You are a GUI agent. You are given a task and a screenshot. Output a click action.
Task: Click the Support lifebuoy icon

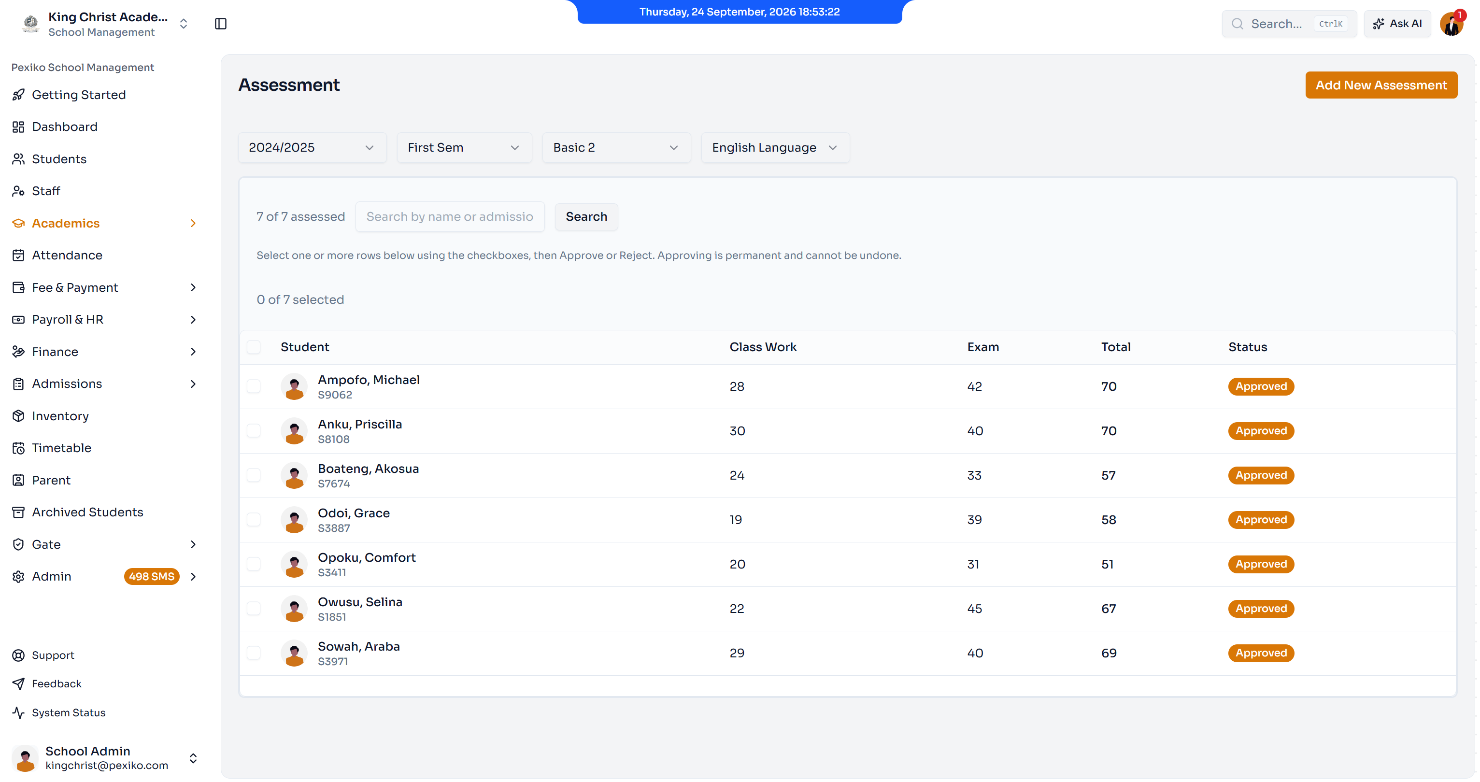(18, 655)
